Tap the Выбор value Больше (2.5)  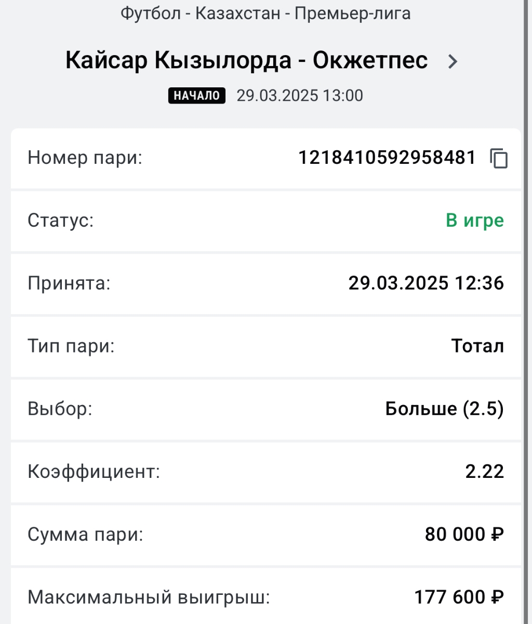(445, 409)
